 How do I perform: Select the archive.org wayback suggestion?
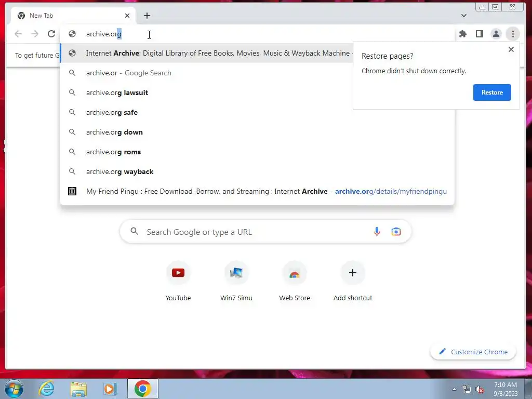click(x=257, y=171)
